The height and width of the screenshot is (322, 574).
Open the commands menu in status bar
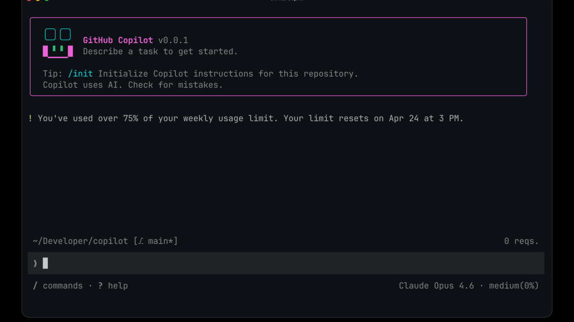tap(63, 285)
